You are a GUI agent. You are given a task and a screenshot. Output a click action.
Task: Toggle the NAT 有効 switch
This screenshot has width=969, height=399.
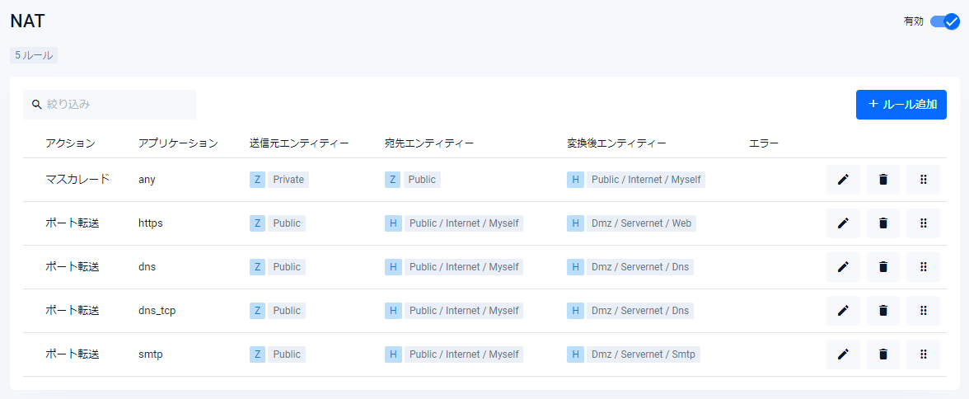click(x=944, y=21)
